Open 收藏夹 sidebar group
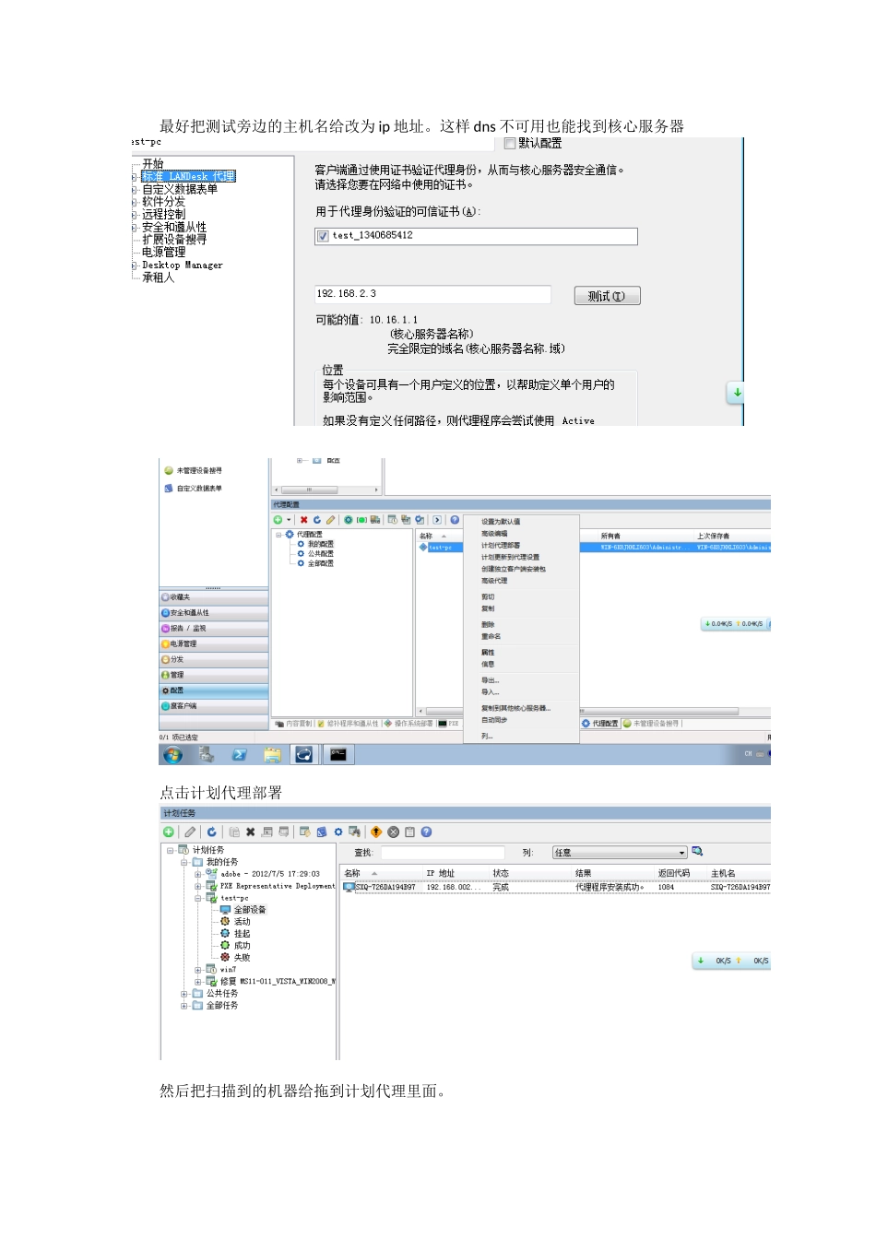The width and height of the screenshot is (876, 1239). pyautogui.click(x=214, y=597)
